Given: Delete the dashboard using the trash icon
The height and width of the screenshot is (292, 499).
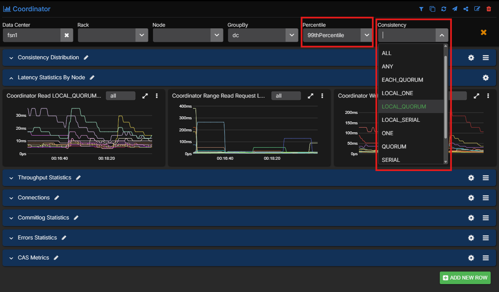Looking at the screenshot, I should [x=488, y=9].
